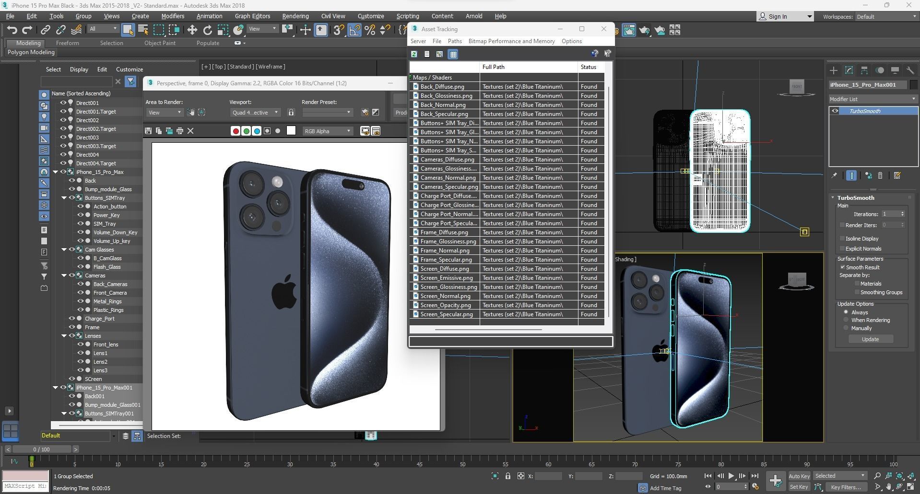The image size is (920, 494).
Task: Switch Asset Tracking to table view icon
Action: 453,54
